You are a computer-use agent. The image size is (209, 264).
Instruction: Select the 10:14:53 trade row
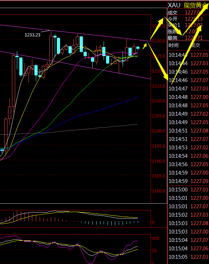188,148
